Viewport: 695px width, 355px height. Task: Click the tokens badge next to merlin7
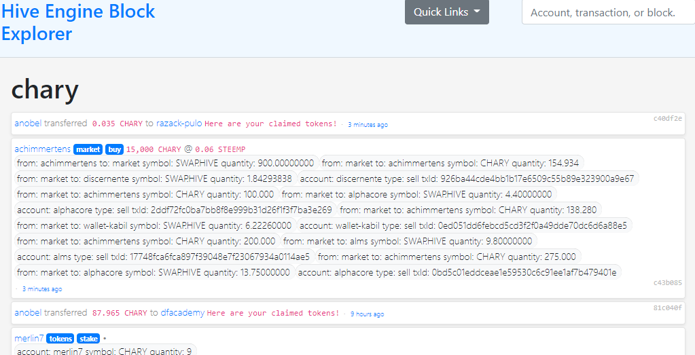click(x=60, y=339)
